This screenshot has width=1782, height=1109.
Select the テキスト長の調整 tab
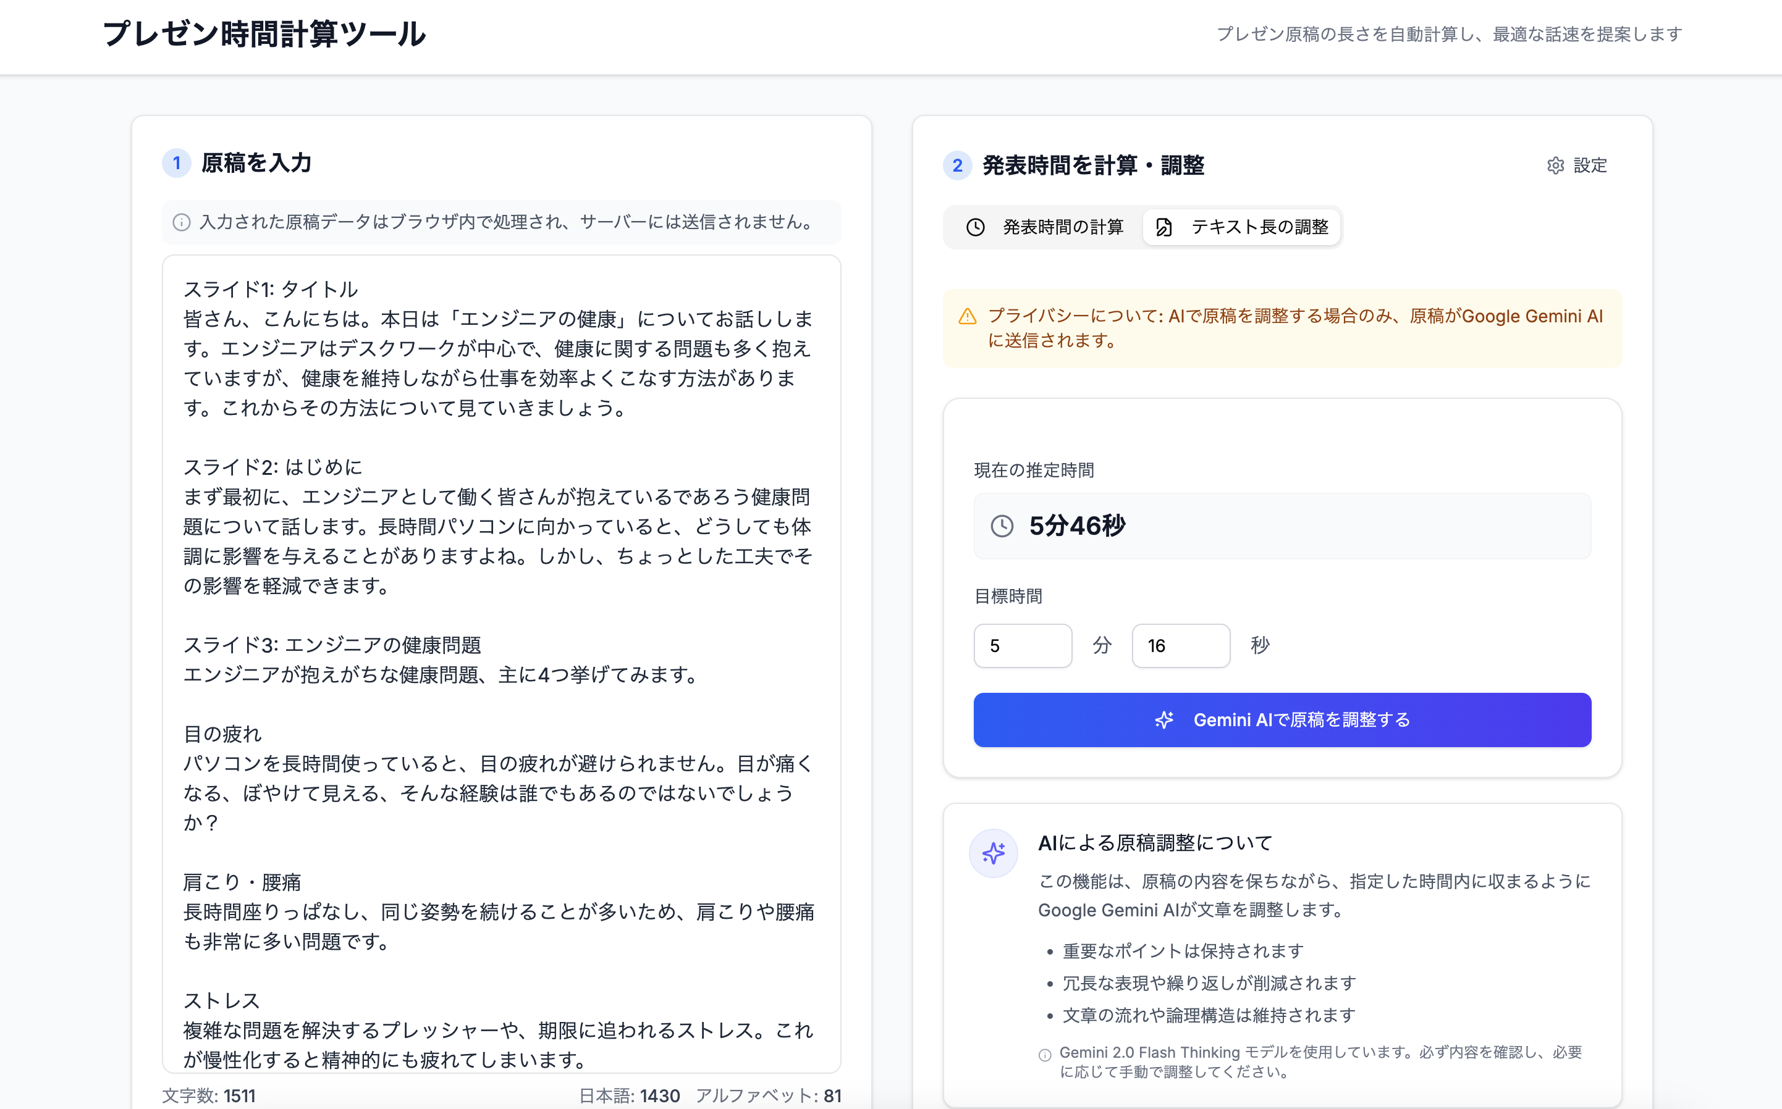1242,227
